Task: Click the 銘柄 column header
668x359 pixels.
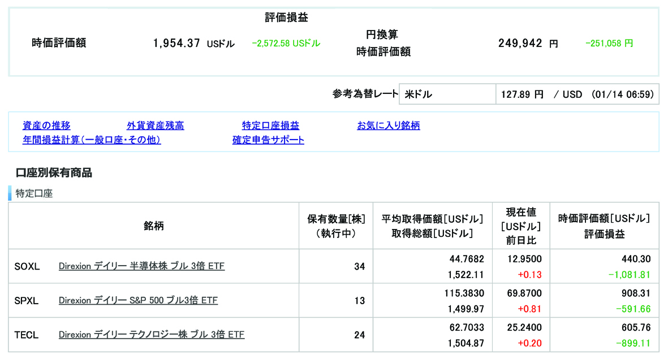Action: (154, 226)
